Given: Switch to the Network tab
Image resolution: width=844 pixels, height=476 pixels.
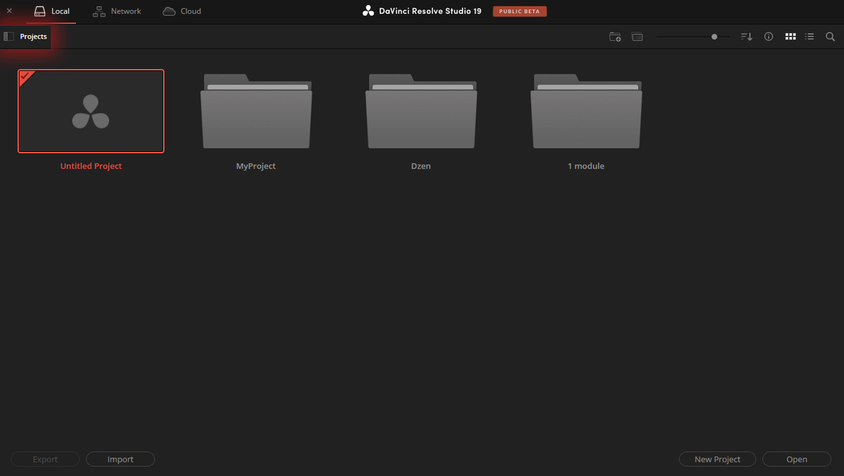Looking at the screenshot, I should point(117,11).
